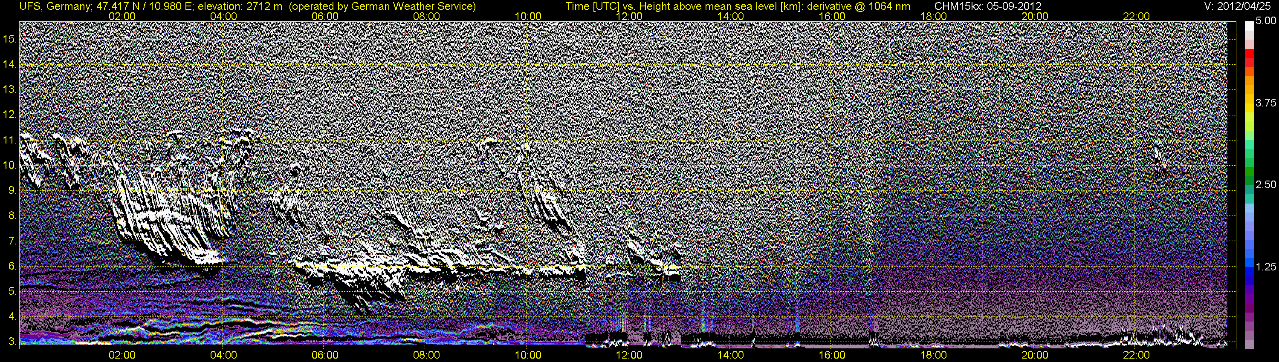This screenshot has width=1279, height=362.
Task: Click the 1.25 colorbar scale value
Action: tap(1266, 267)
